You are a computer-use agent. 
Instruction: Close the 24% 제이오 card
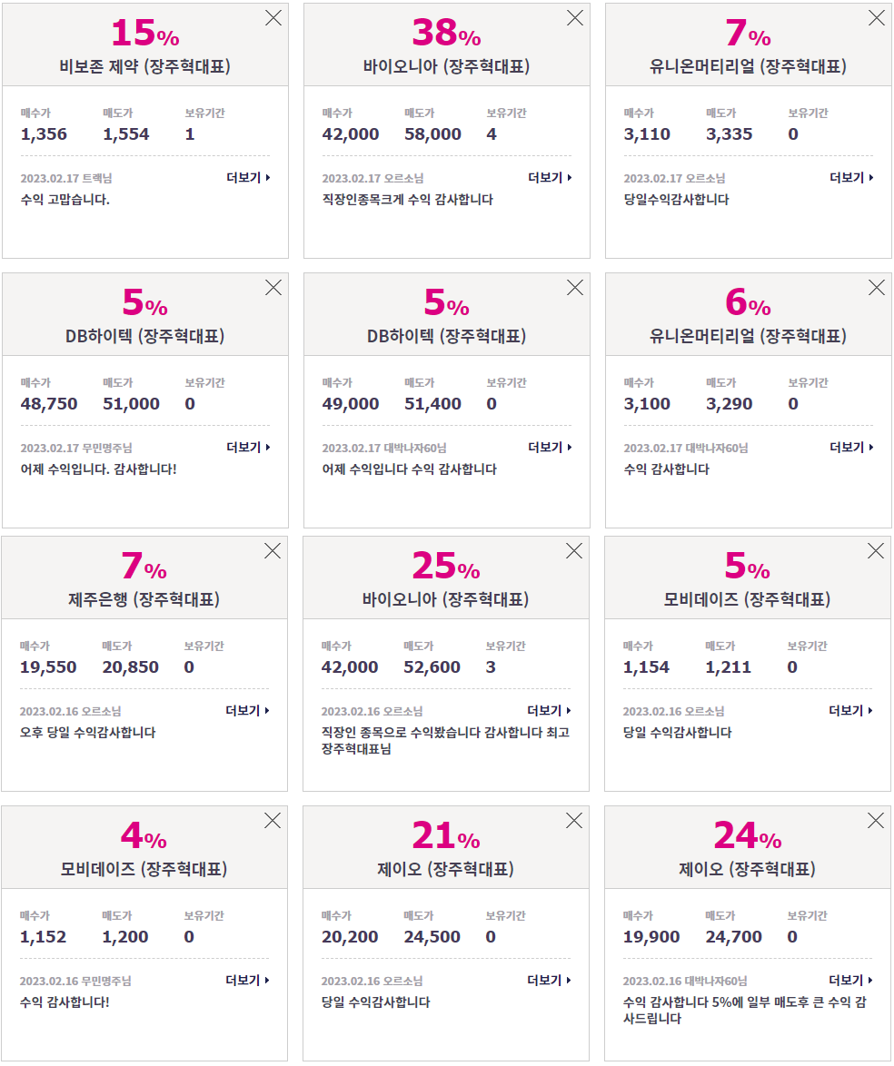[877, 821]
